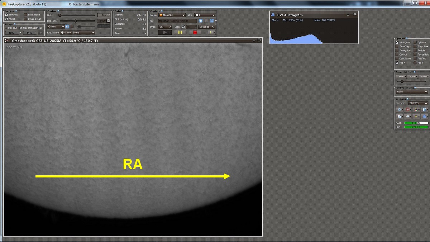Apply the ROI arrow button
The image size is (430, 242).
[x=40, y=33]
